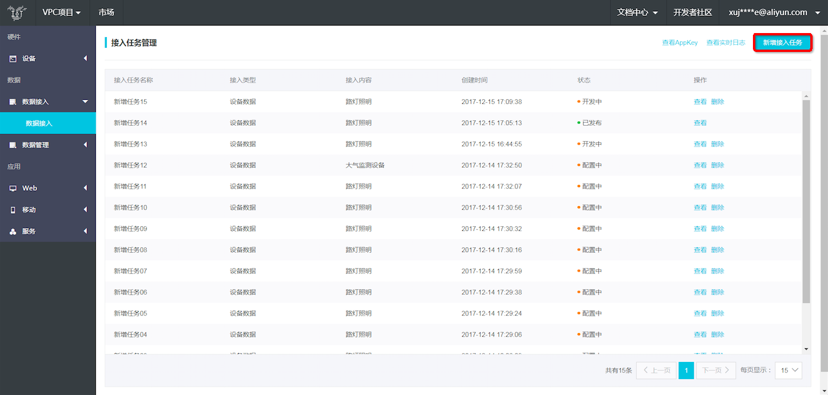This screenshot has height=395, width=828.
Task: Open 开发者社区 in the top bar
Action: [x=693, y=12]
